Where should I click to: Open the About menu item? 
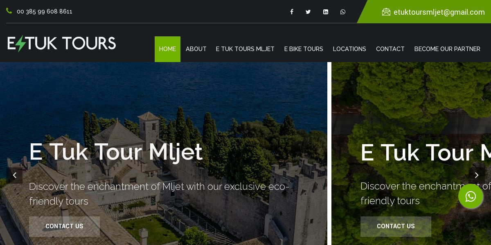pos(196,49)
